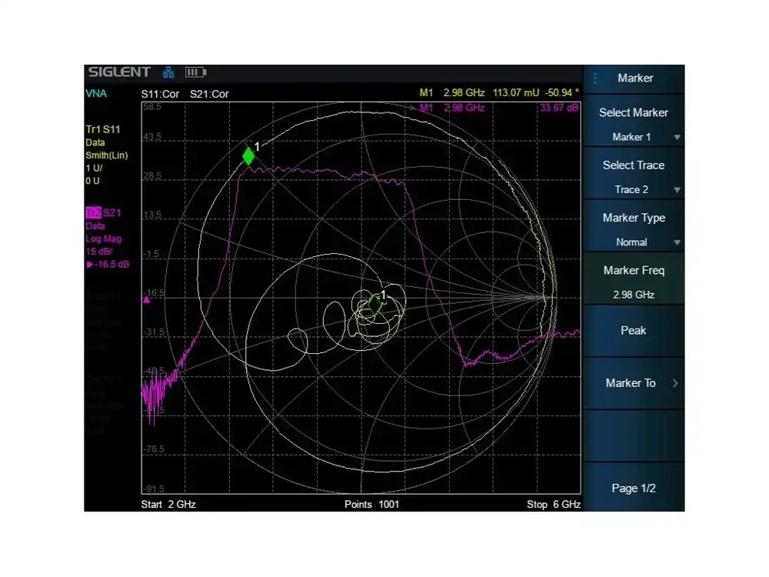The height and width of the screenshot is (577, 769).
Task: Select the highlighted Tr2 S21 trace label
Action: click(x=103, y=213)
